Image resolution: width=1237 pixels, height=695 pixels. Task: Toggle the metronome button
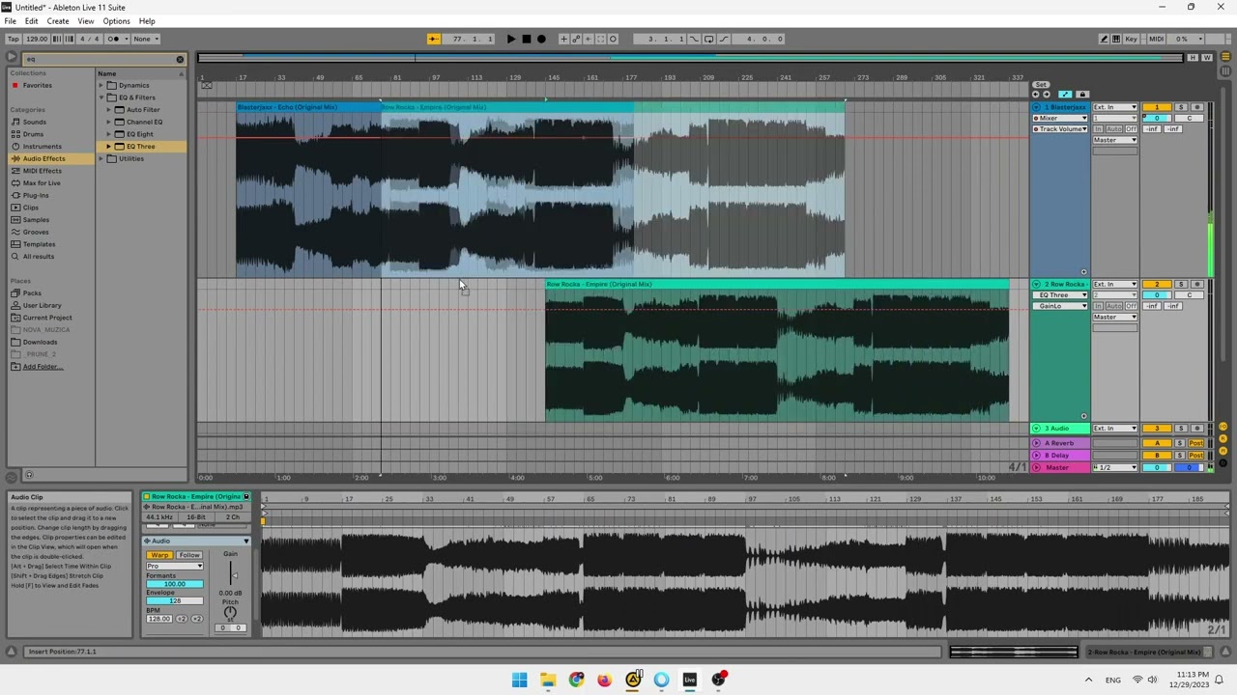coord(115,39)
